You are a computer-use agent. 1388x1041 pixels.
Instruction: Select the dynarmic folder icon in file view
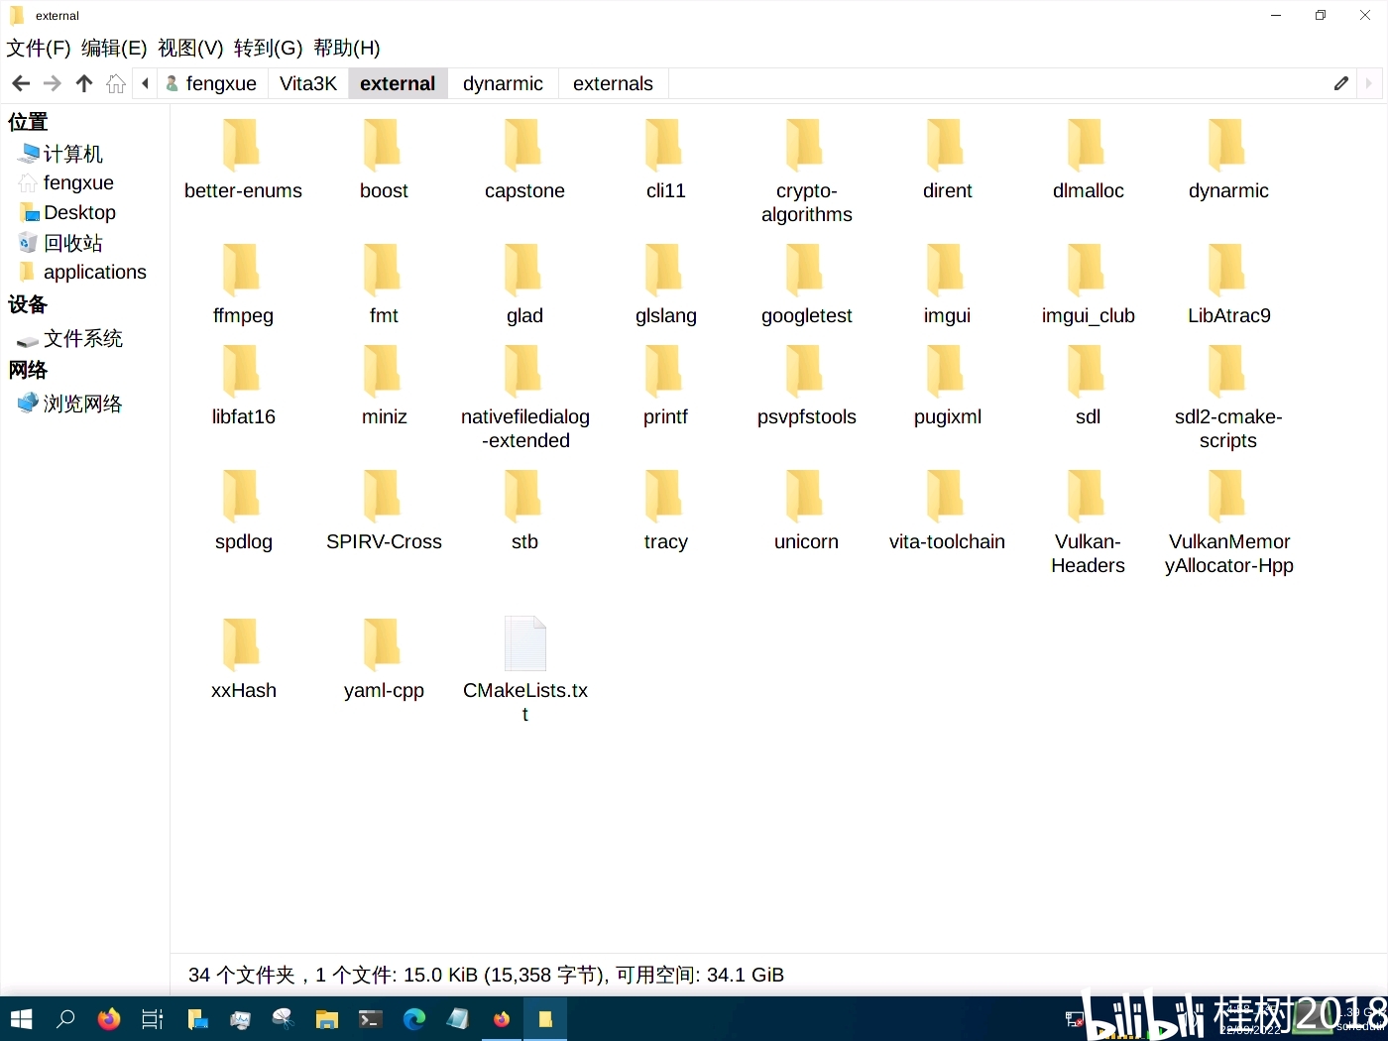click(x=1227, y=145)
